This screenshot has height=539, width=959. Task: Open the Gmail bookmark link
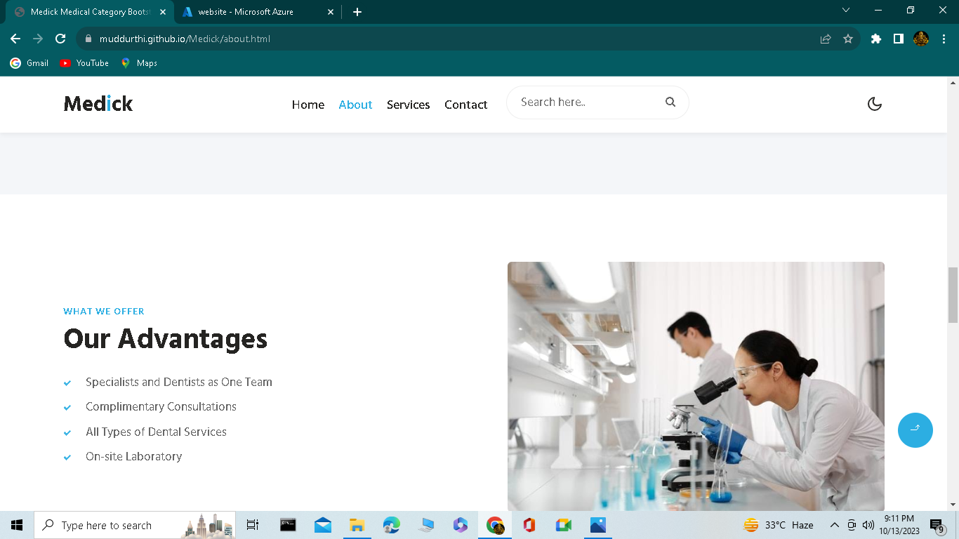pyautogui.click(x=28, y=62)
